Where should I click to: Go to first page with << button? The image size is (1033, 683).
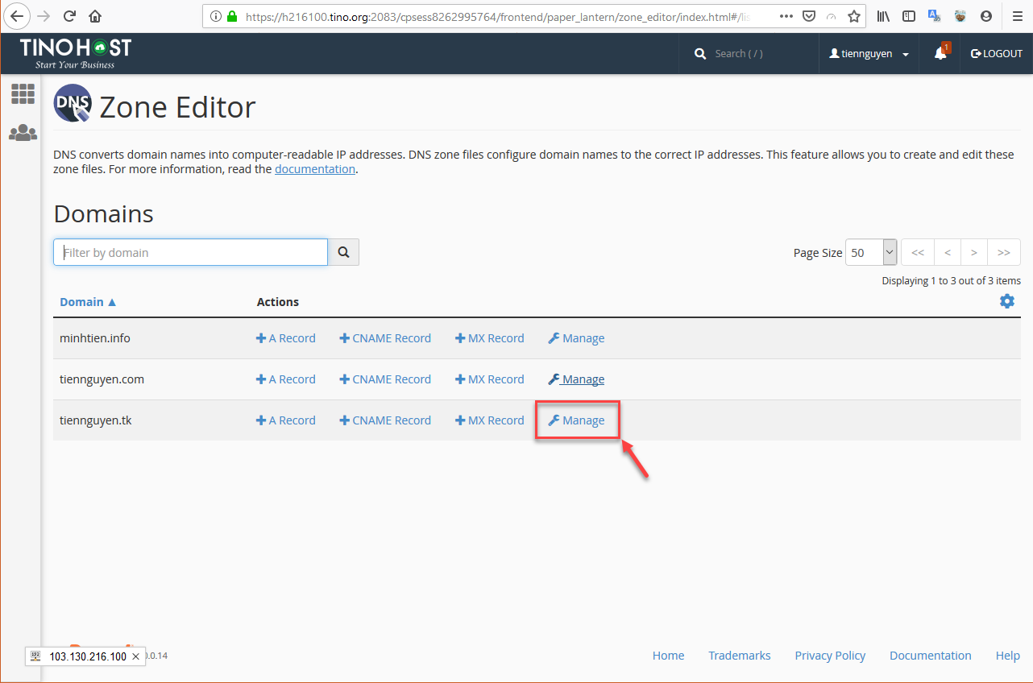pos(918,252)
